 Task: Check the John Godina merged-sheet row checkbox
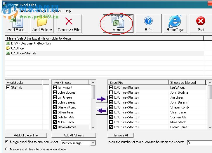(111, 92)
